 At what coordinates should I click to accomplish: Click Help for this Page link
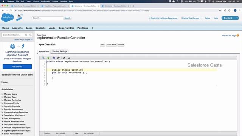(229, 36)
